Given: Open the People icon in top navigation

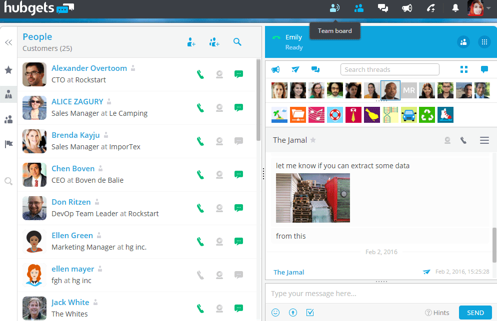Looking at the screenshot, I should pyautogui.click(x=359, y=8).
